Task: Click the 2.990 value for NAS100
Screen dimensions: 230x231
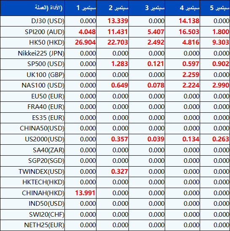Action: 221,85
